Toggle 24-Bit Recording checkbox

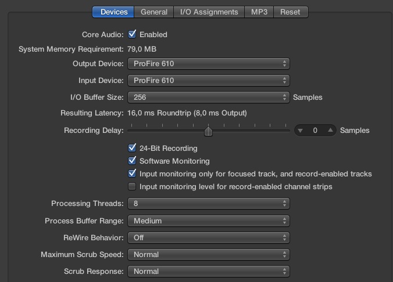tap(132, 148)
